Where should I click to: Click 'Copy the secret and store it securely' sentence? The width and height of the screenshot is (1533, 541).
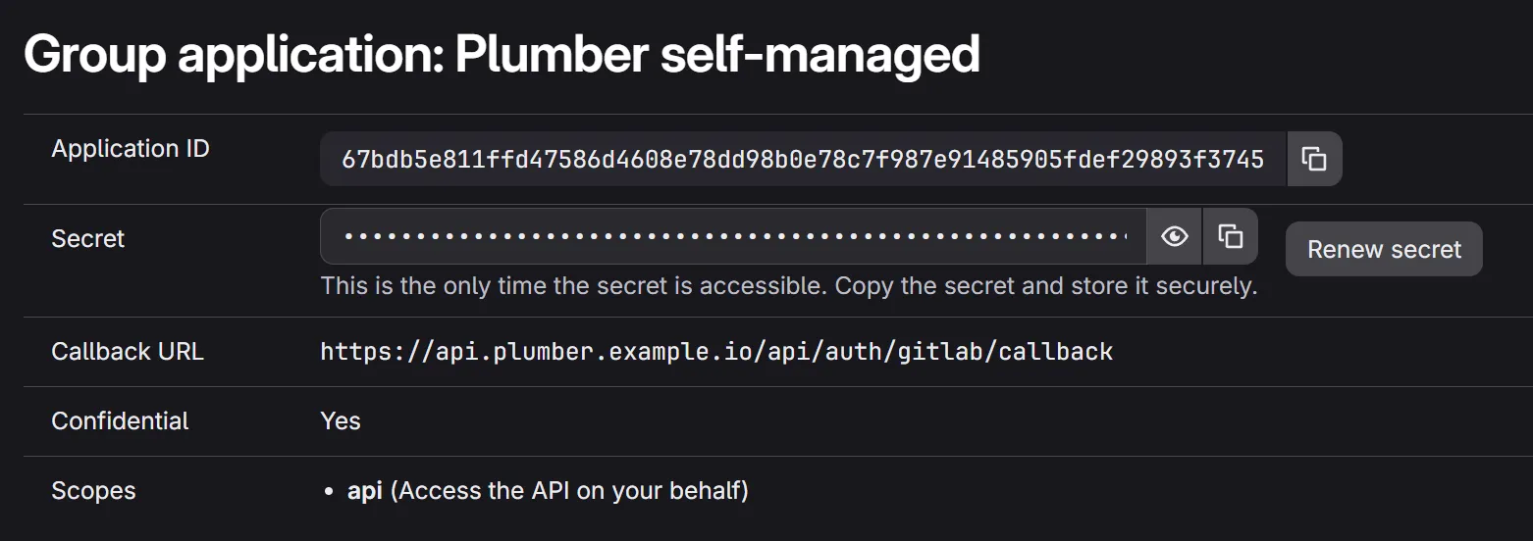pos(1046,286)
